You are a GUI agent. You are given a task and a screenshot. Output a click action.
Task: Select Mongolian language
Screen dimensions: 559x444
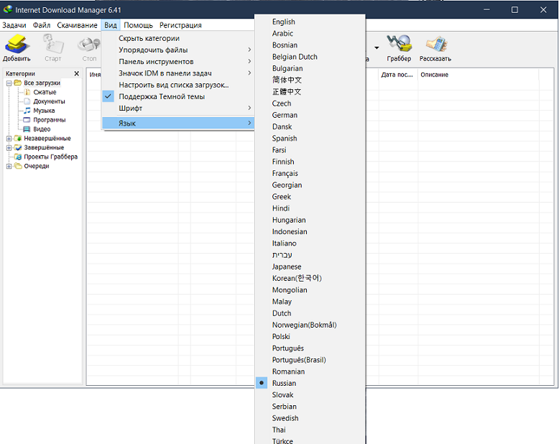tap(310, 290)
